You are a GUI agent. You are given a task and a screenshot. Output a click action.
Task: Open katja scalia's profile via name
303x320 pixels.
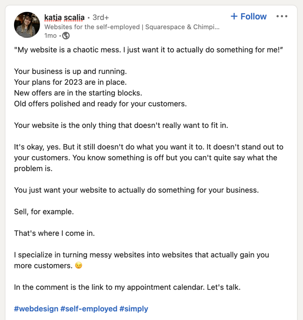tap(64, 17)
